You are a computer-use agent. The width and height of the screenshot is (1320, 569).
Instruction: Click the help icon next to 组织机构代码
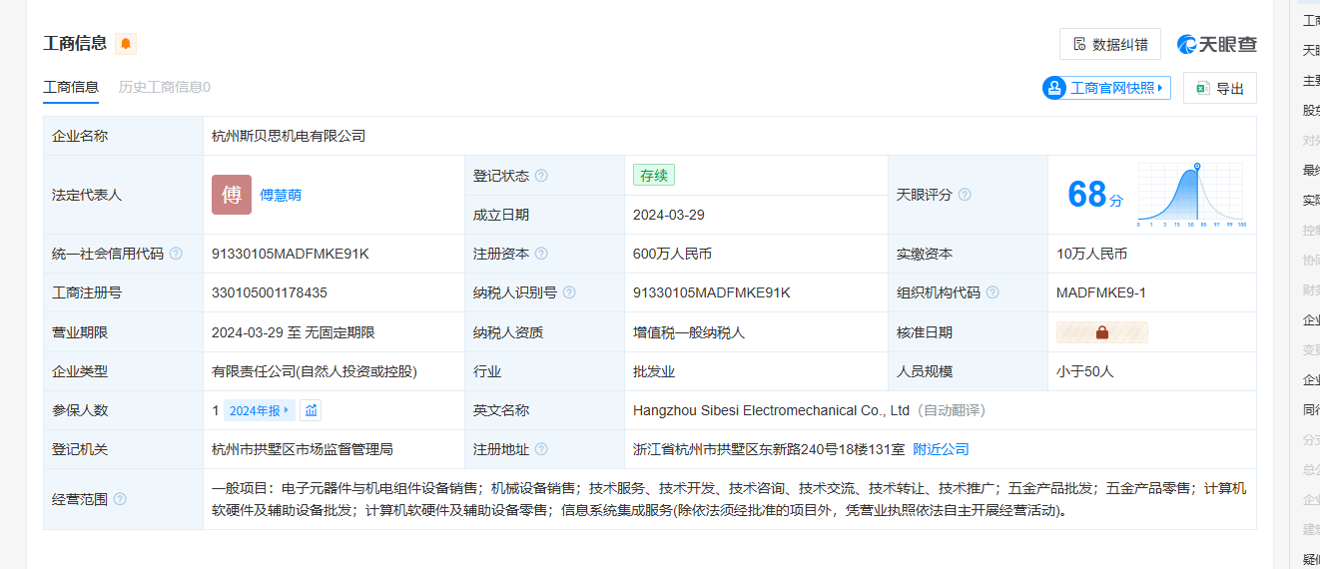(992, 292)
